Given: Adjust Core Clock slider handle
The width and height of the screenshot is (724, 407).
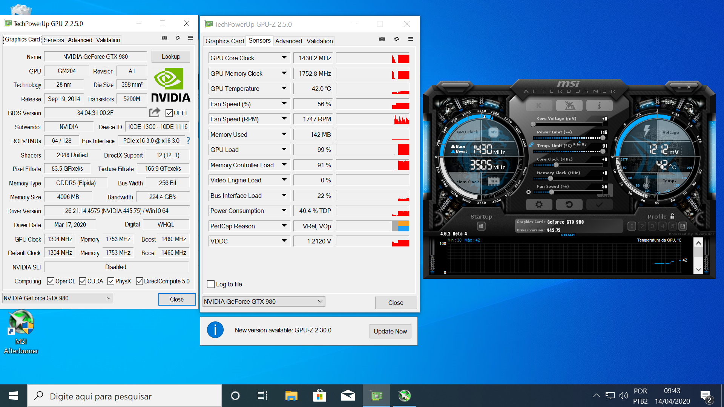Looking at the screenshot, I should tap(556, 165).
